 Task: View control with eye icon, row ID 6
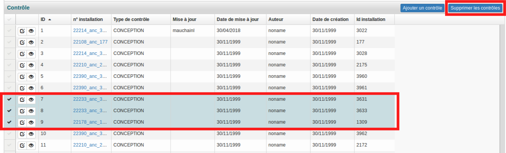click(x=31, y=88)
